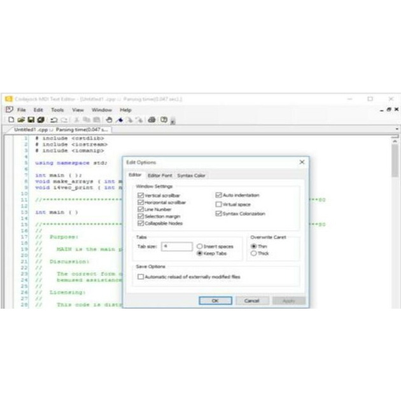This screenshot has height=401, width=401.
Task: Uncheck the Vertical scrollbar option
Action: click(x=141, y=195)
